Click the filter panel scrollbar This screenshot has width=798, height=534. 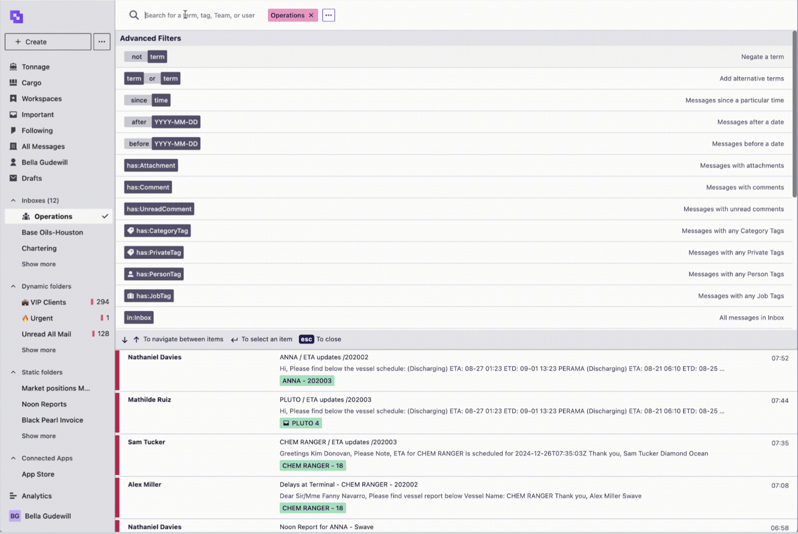(795, 114)
